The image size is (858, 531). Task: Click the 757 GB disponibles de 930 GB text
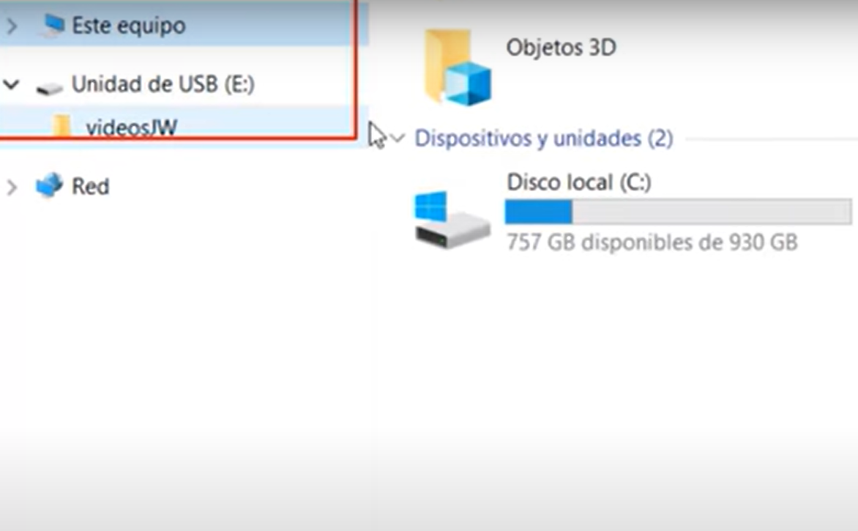pyautogui.click(x=652, y=242)
